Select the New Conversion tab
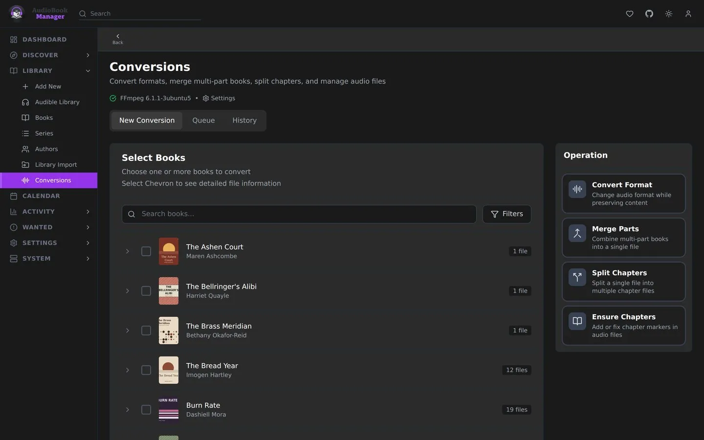 point(147,121)
